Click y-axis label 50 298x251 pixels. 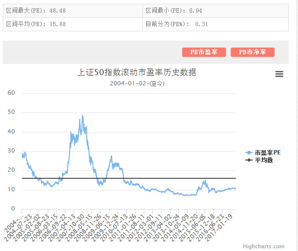click(11, 112)
